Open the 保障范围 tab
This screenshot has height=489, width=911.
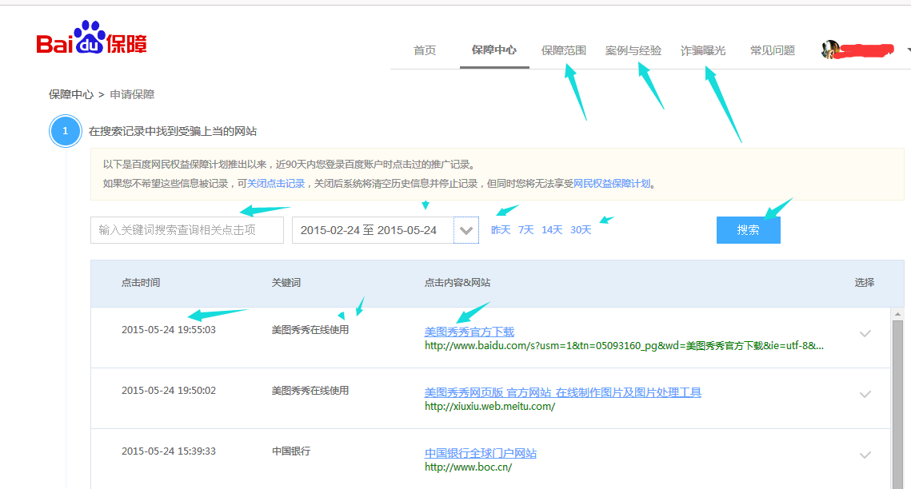coord(564,50)
